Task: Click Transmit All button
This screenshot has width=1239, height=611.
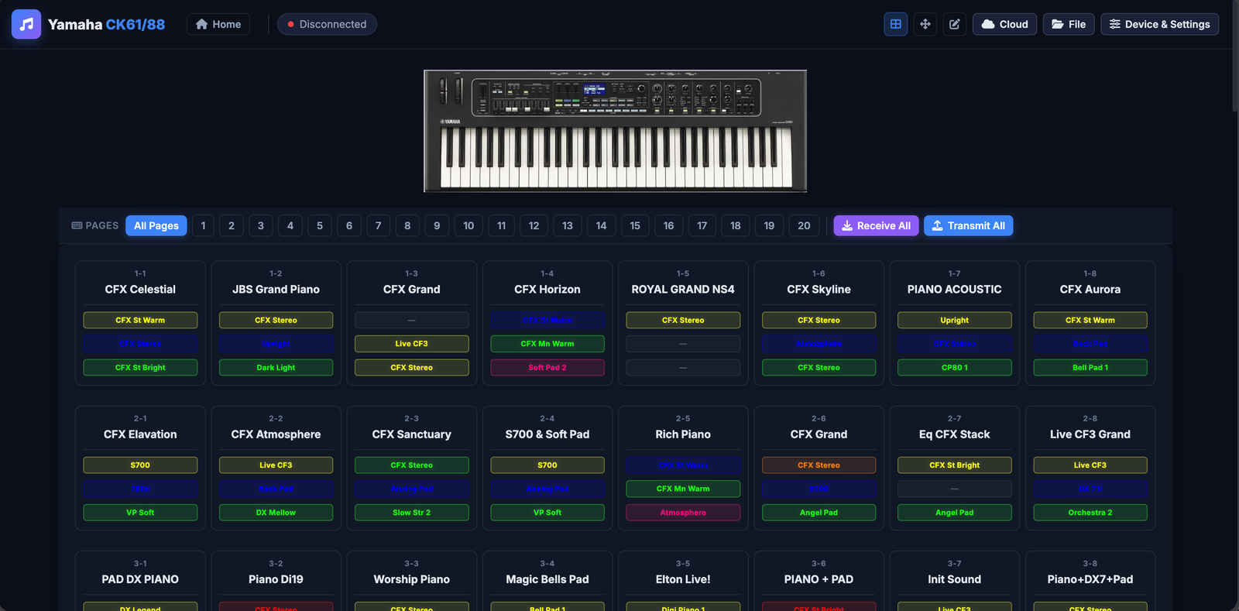Action: click(x=969, y=225)
